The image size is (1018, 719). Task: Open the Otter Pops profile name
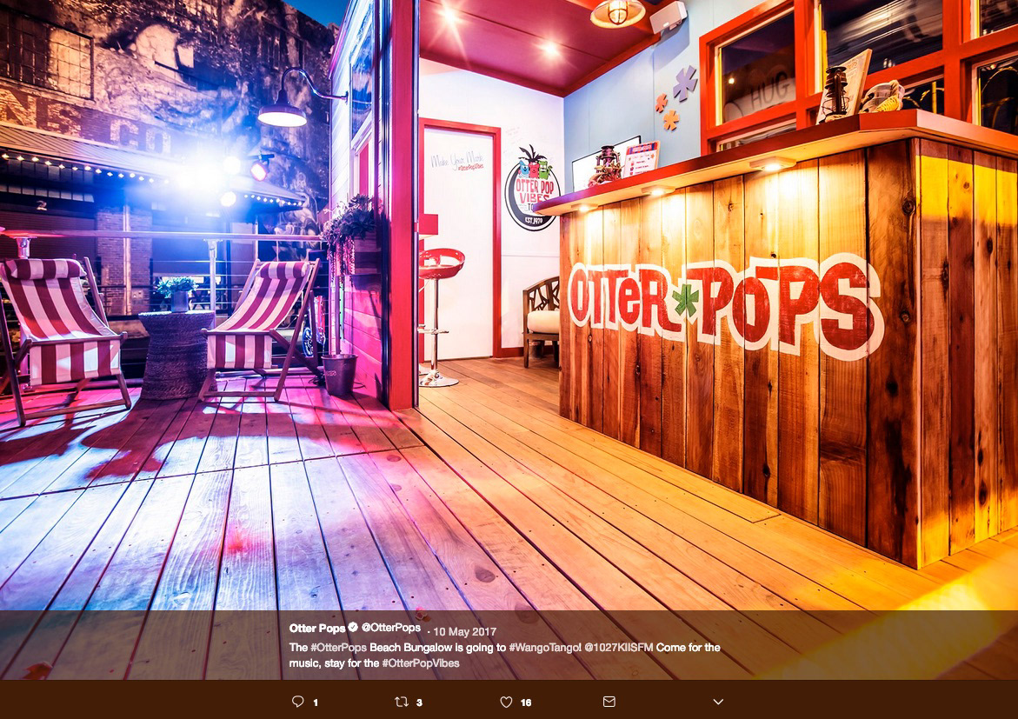tap(316, 628)
